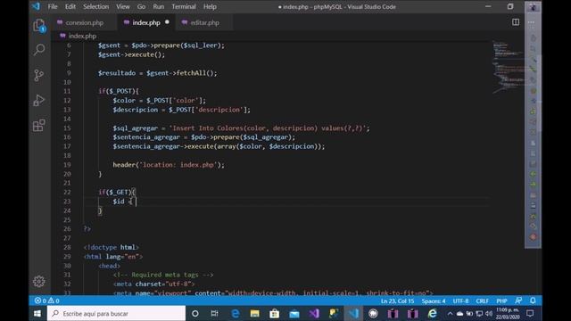
Task: Open the errors and warnings problems indicator
Action: [x=46, y=300]
